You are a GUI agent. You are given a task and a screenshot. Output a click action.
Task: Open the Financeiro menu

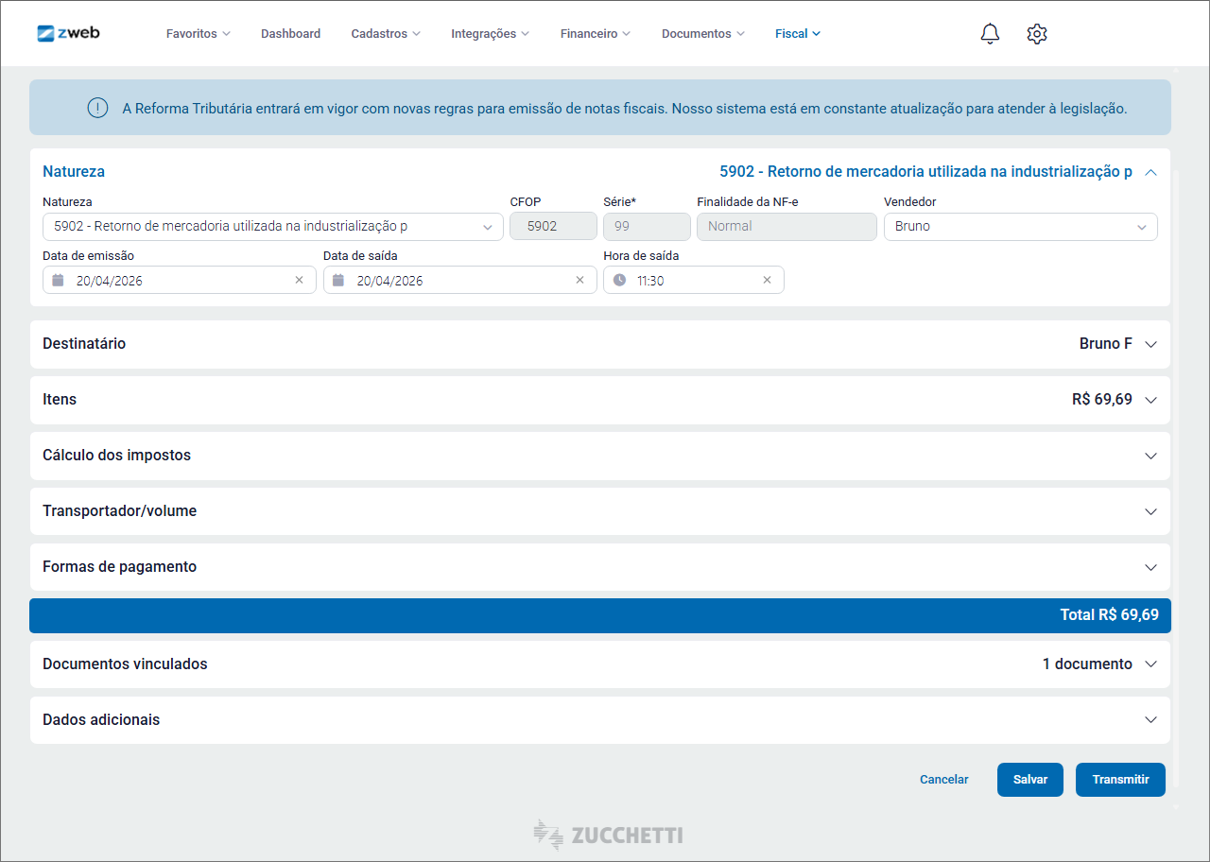tap(595, 34)
